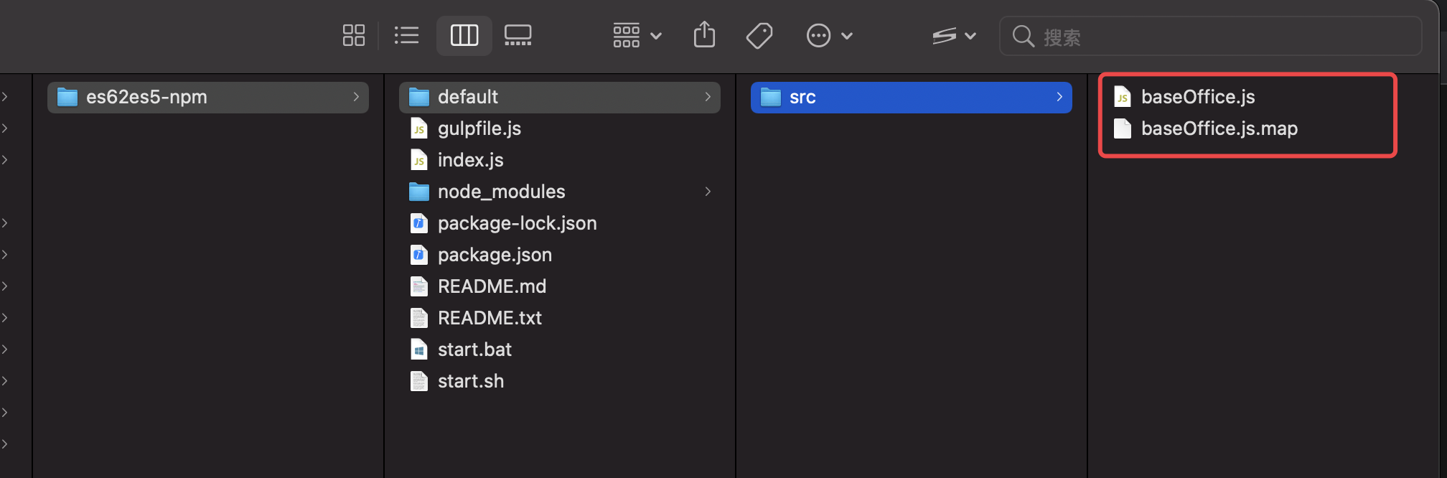The height and width of the screenshot is (478, 1447).
Task: Select the package-lock.json file
Action: [517, 223]
